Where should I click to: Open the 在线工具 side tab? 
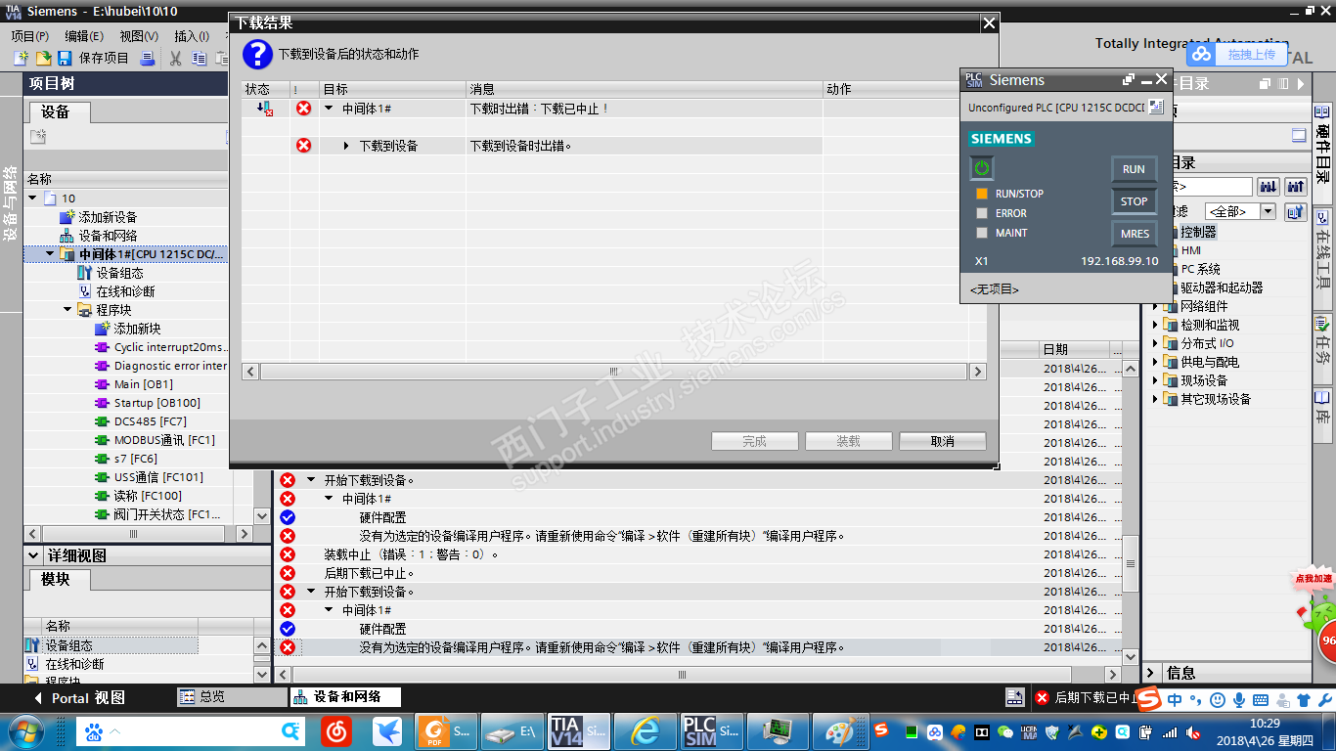(x=1322, y=257)
